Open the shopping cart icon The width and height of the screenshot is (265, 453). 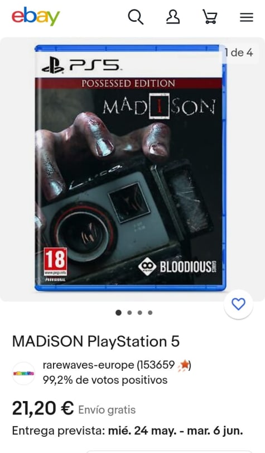pyautogui.click(x=210, y=16)
